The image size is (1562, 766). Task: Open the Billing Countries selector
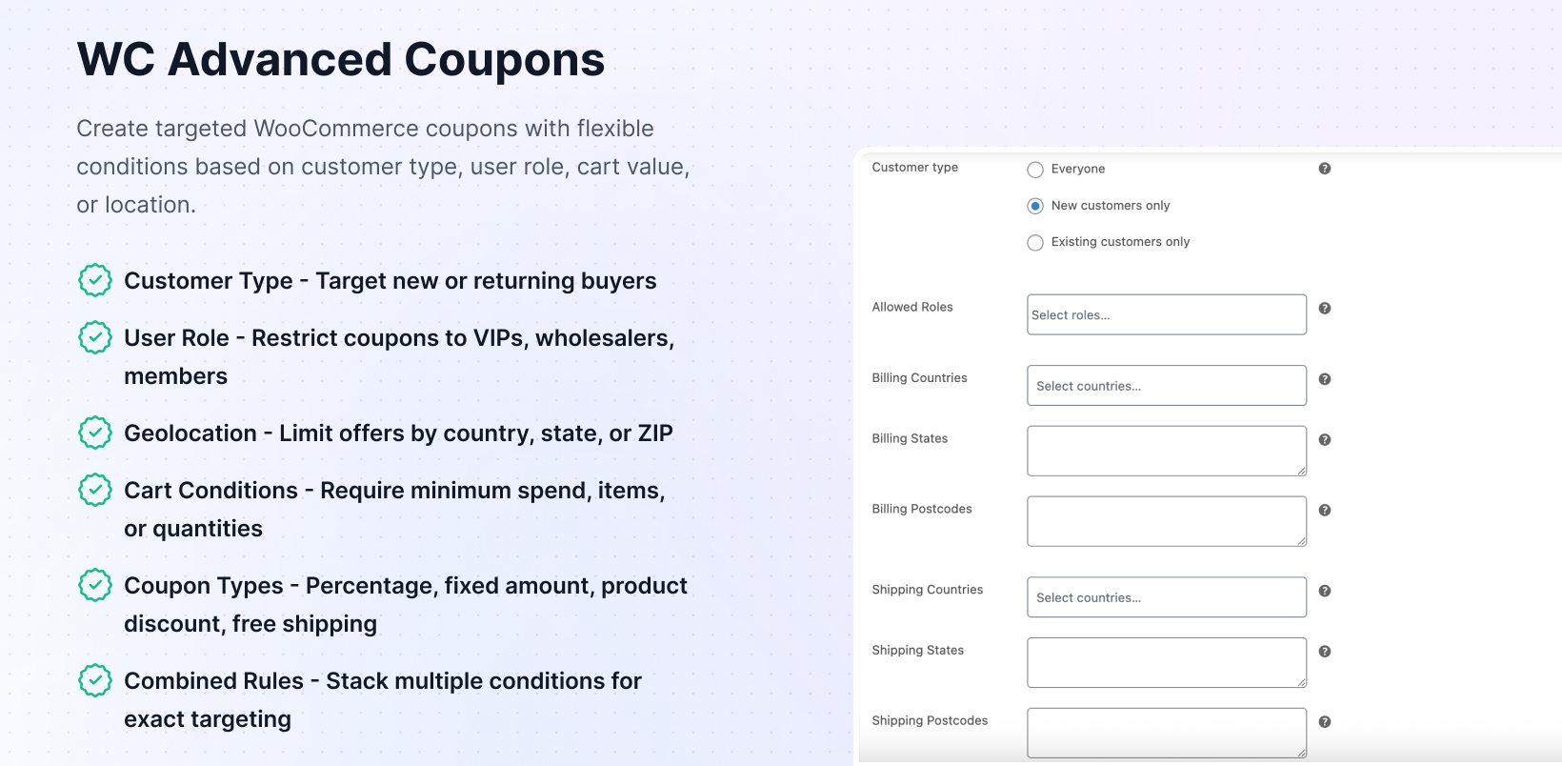point(1166,386)
